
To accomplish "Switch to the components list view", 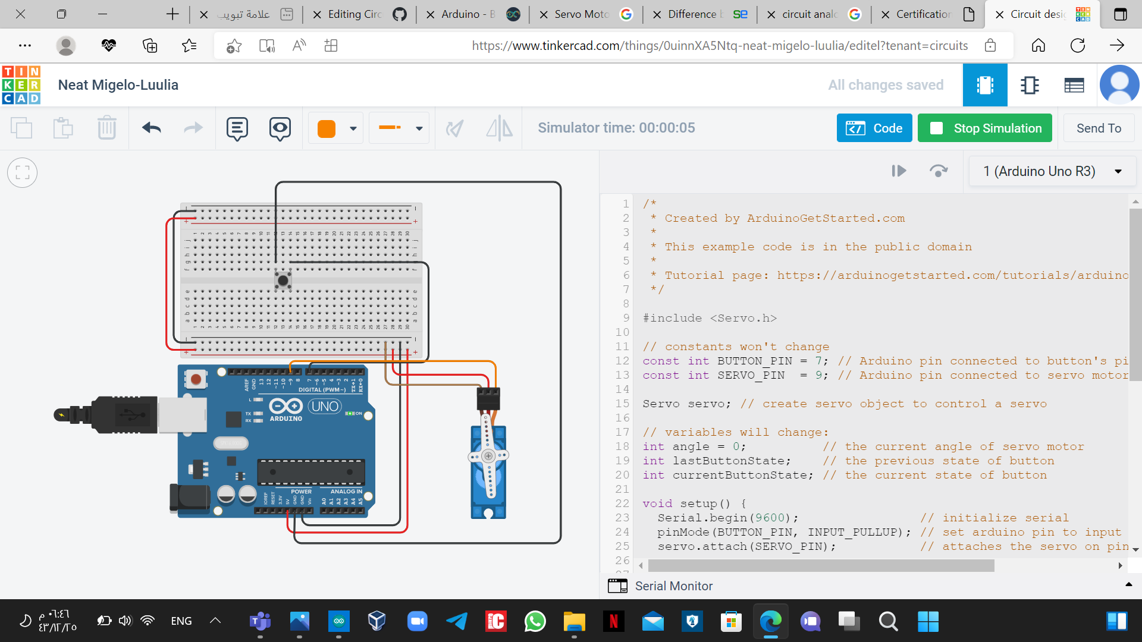I will click(1074, 85).
